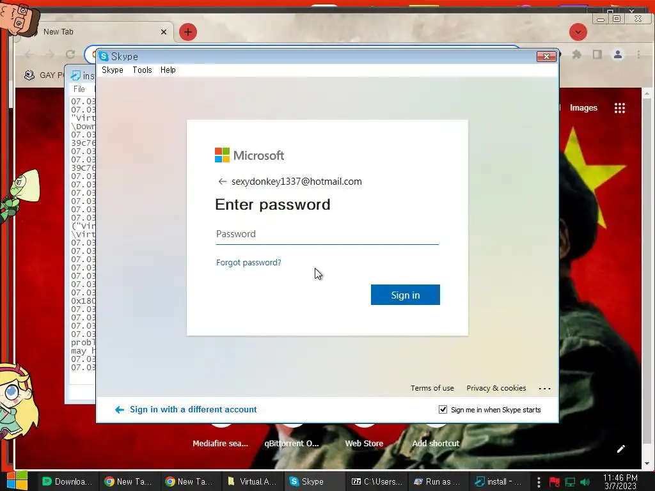Maximize the Chrome window

click(617, 19)
